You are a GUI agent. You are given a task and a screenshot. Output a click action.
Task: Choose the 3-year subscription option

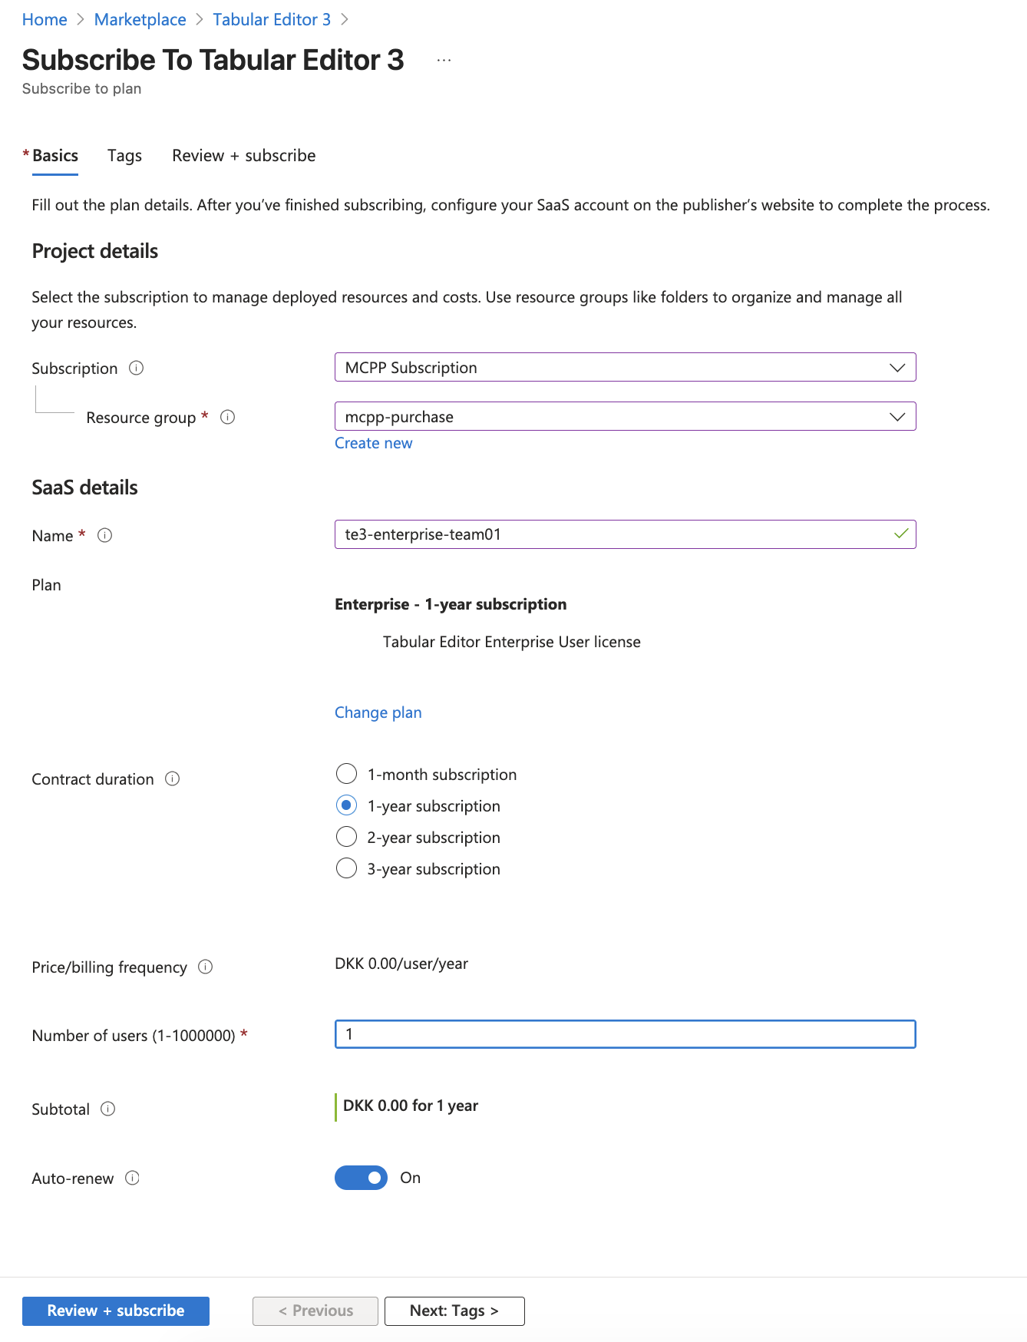click(x=346, y=868)
